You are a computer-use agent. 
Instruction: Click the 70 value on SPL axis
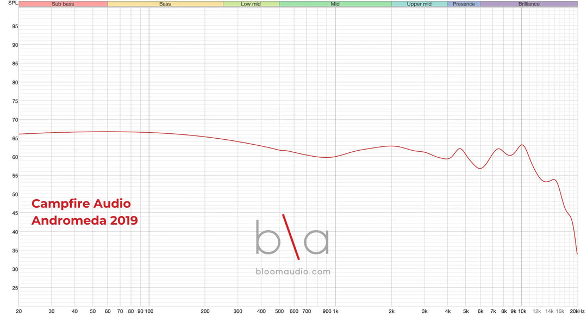pos(15,120)
